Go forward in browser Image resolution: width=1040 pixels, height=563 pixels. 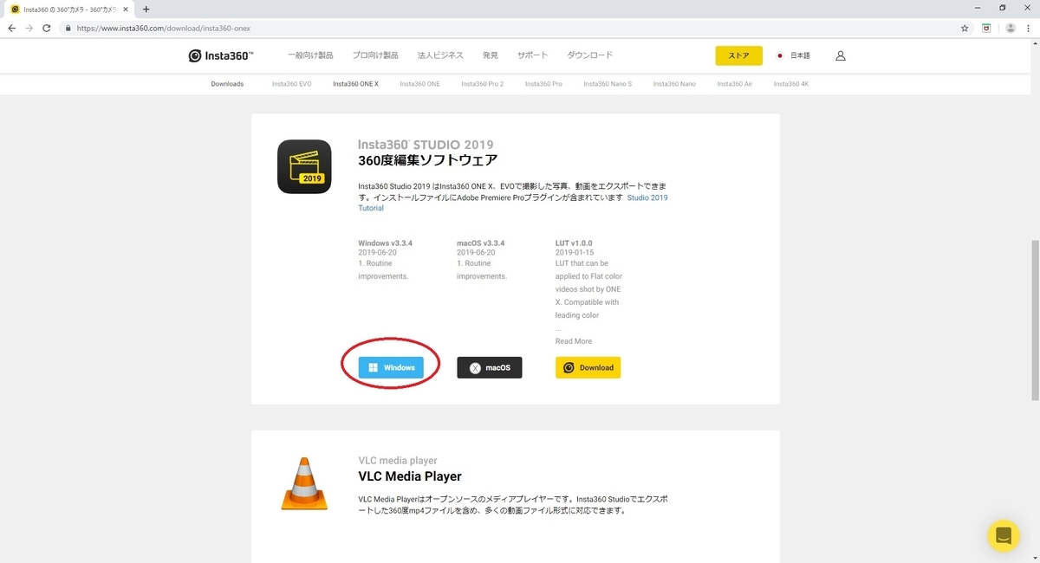tap(29, 28)
